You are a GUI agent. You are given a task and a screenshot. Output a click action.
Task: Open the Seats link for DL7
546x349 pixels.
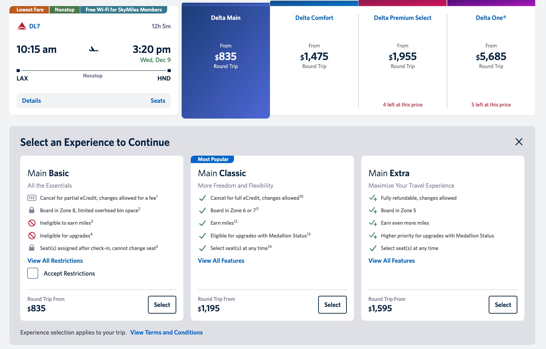(158, 101)
